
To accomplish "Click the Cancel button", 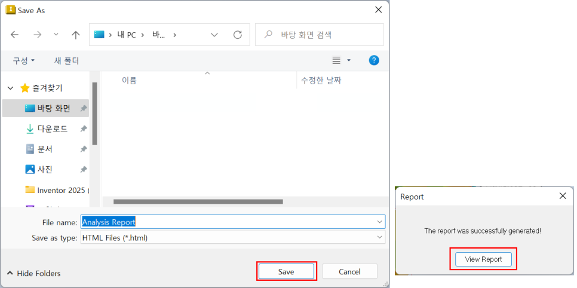I will [x=349, y=272].
